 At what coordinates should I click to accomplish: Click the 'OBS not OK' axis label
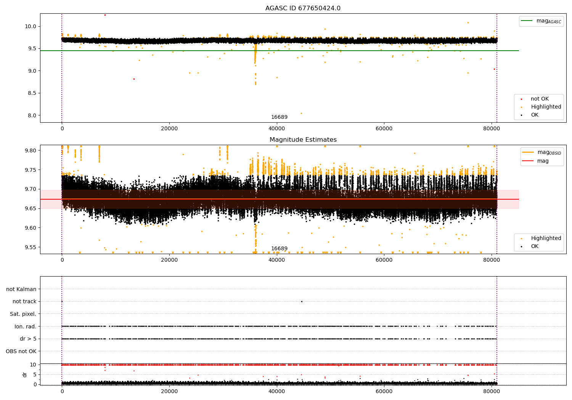point(21,351)
